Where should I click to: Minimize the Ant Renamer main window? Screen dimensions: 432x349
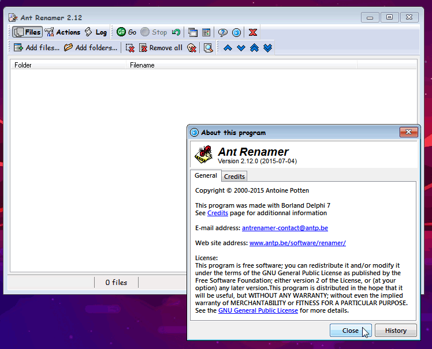(x=370, y=17)
